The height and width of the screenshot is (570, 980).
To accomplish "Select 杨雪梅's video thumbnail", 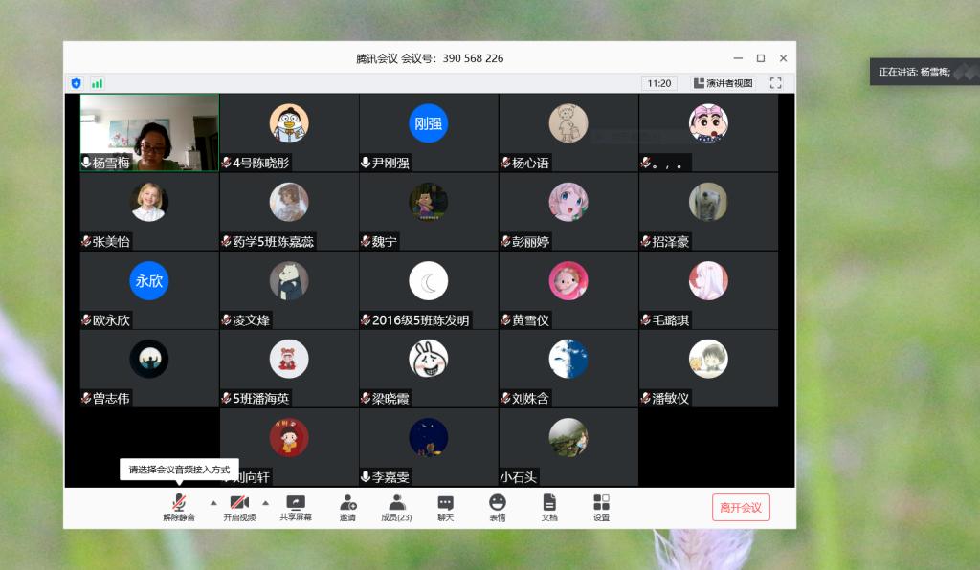I will click(x=148, y=132).
